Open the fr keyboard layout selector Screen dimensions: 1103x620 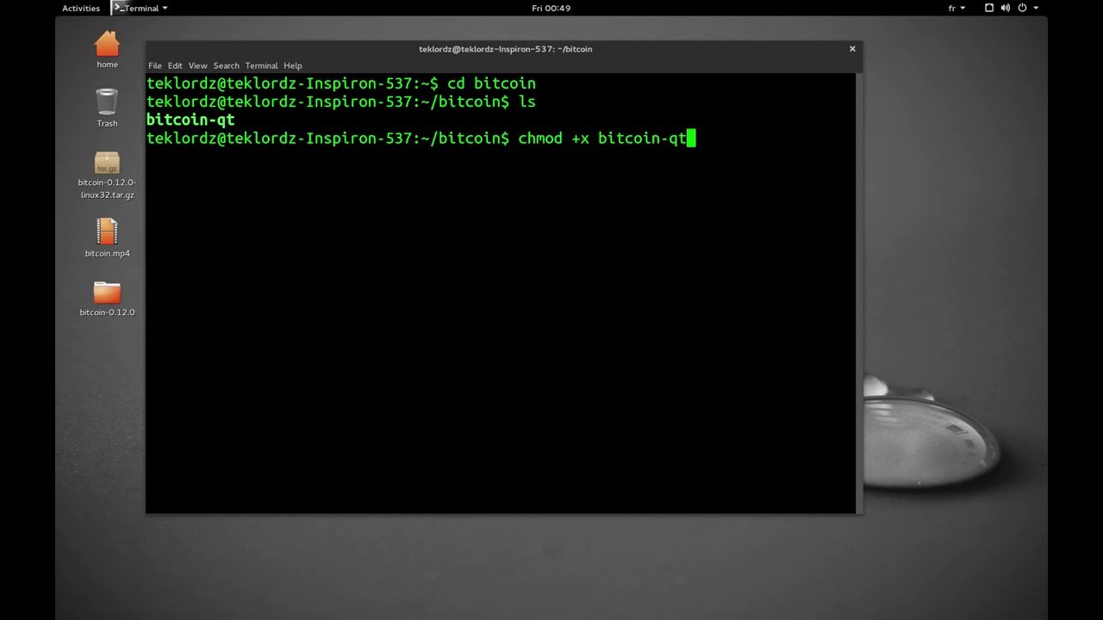click(957, 8)
